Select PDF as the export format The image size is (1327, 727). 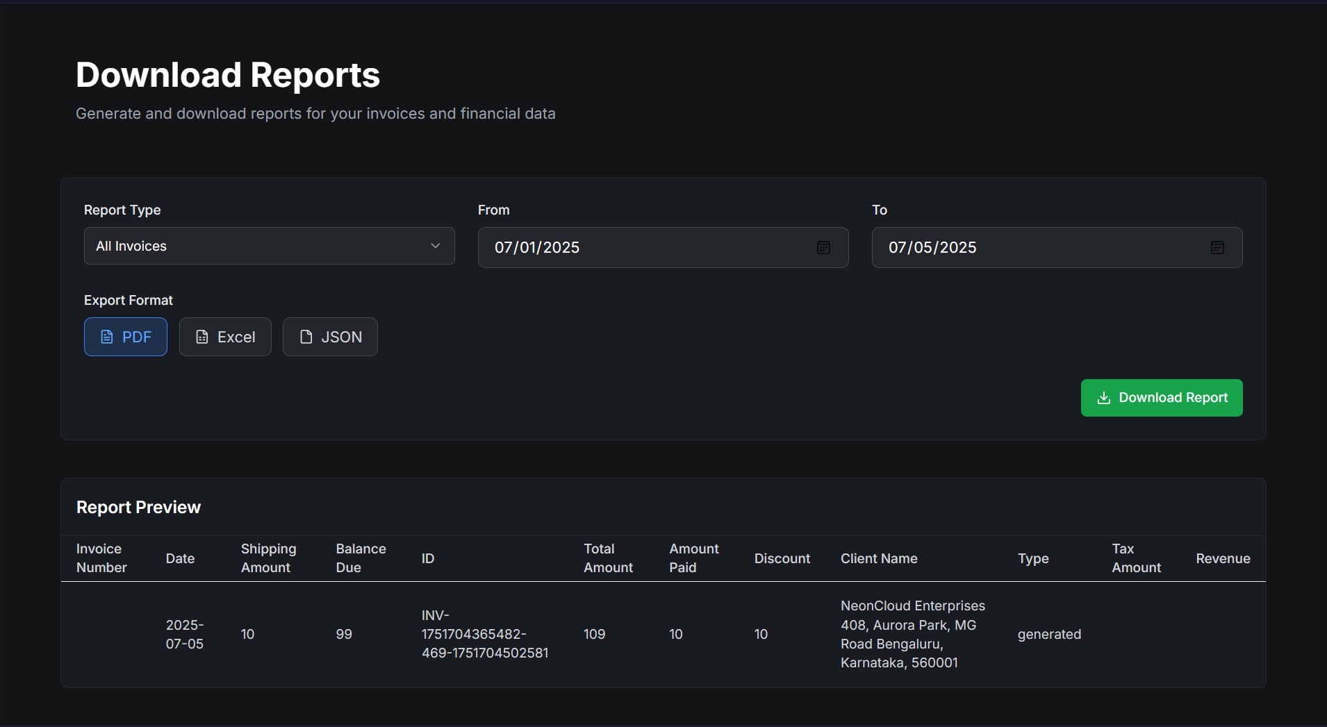pyautogui.click(x=125, y=336)
